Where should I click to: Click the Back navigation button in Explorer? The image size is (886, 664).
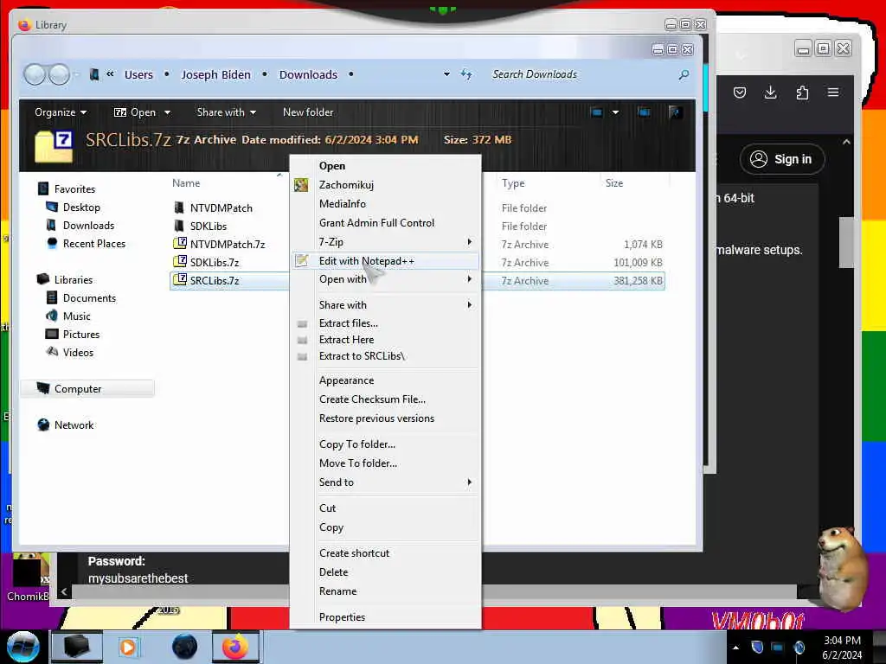click(35, 74)
